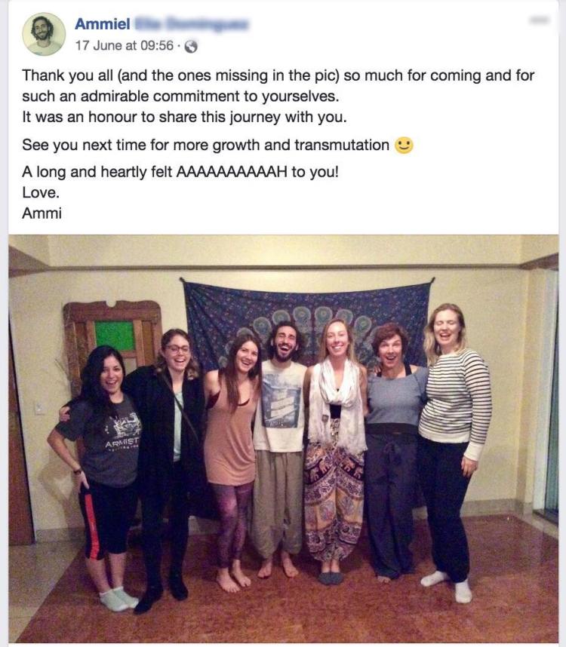The height and width of the screenshot is (647, 566).
Task: Click the Ammi signature at end of post
Action: [x=42, y=213]
